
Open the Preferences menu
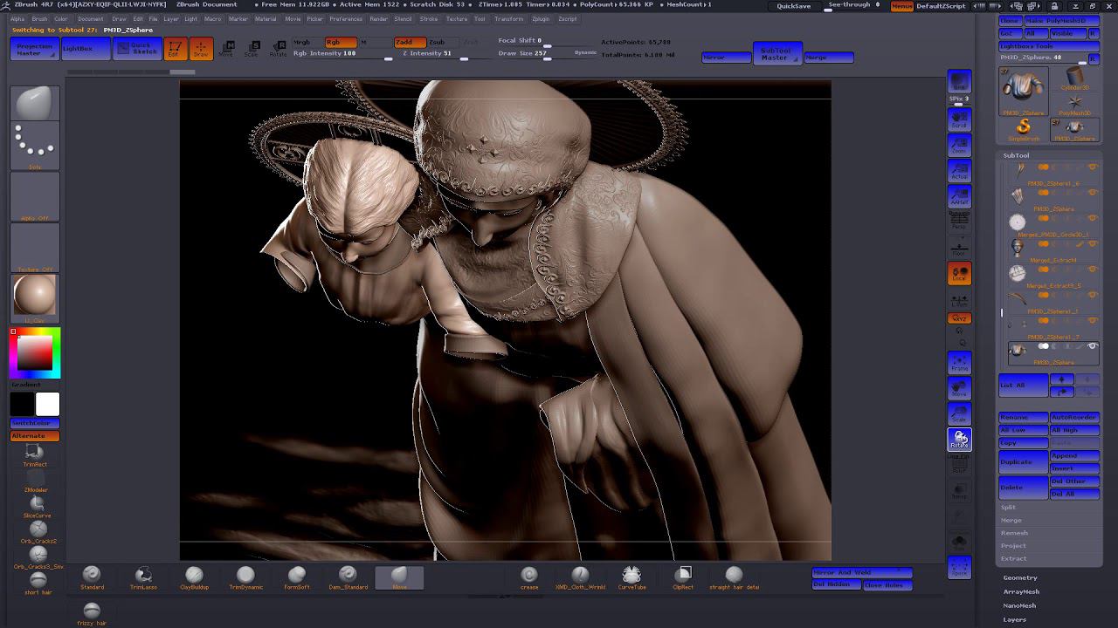click(346, 18)
